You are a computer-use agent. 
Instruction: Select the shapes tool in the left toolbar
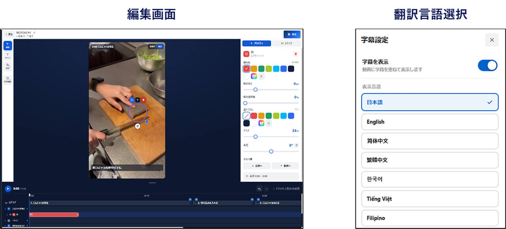(x=8, y=66)
